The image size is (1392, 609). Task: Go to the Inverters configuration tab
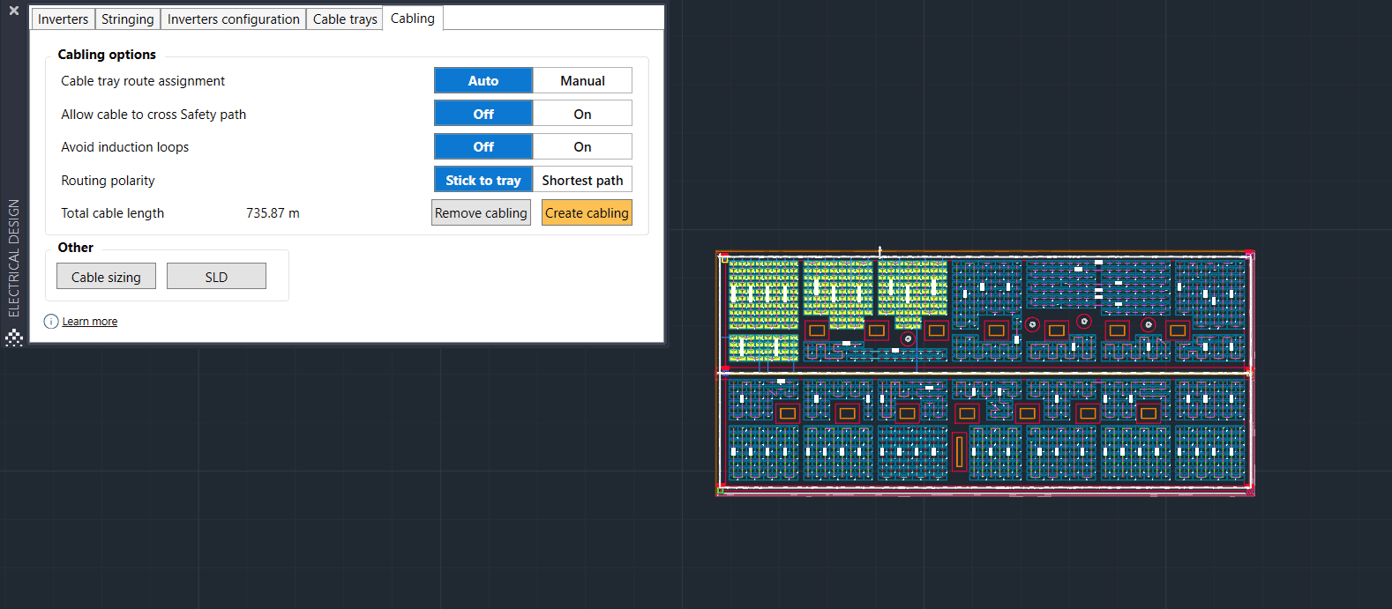(x=233, y=19)
